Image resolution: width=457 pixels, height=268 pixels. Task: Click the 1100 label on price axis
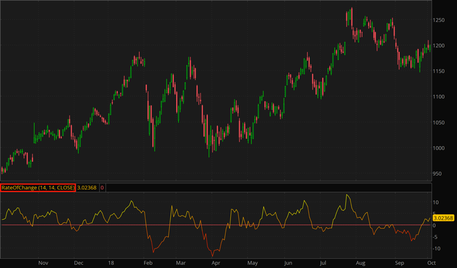440,96
